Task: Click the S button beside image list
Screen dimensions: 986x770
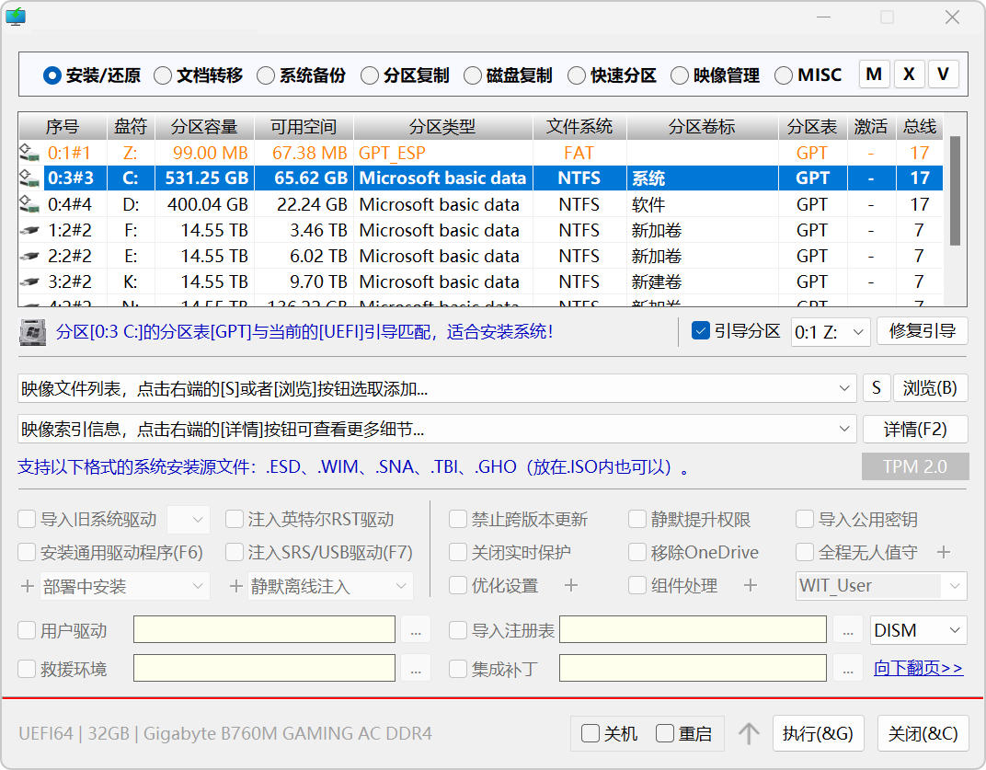Action: 876,388
